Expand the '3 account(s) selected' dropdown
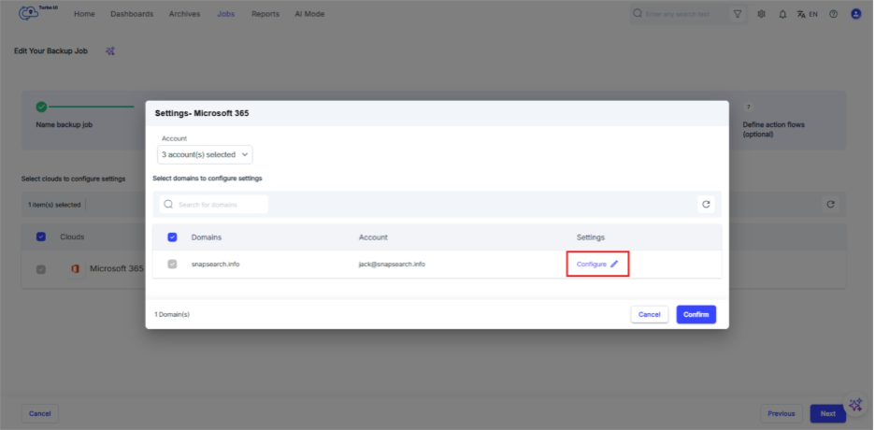Image resolution: width=875 pixels, height=430 pixels. tap(206, 154)
